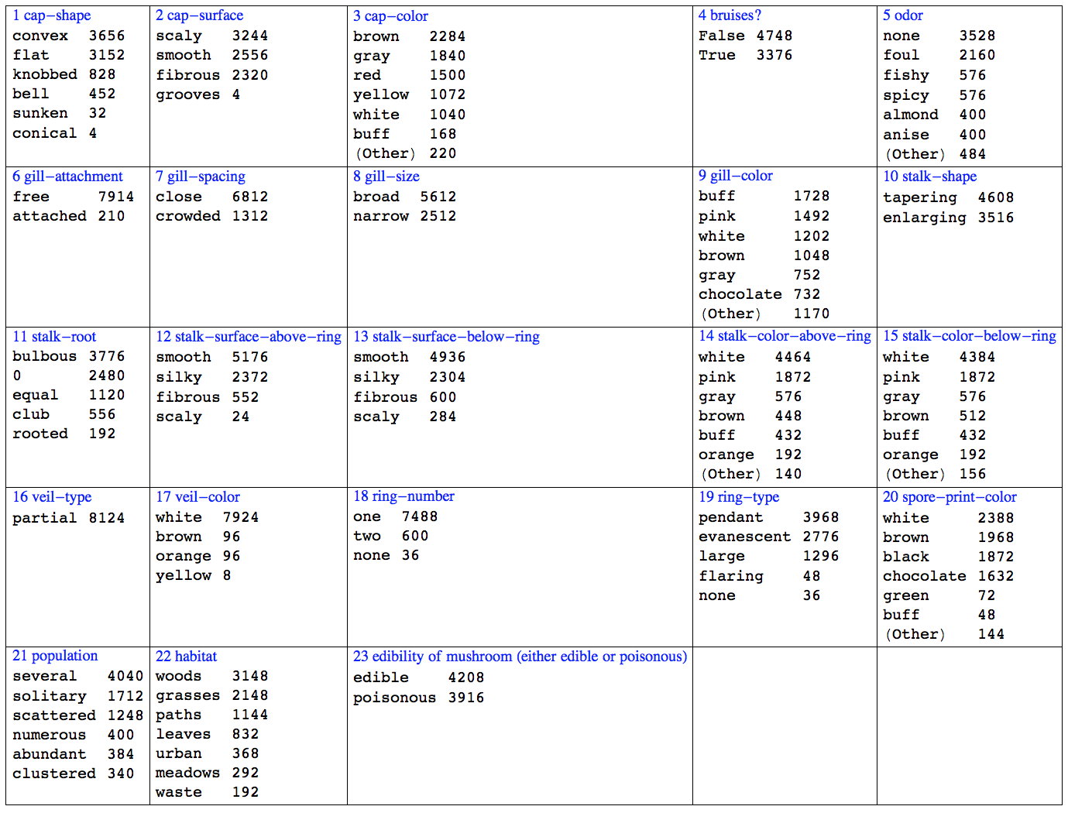Click 'grooves 4' in cap-surface
This screenshot has height=813, width=1068.
click(197, 94)
